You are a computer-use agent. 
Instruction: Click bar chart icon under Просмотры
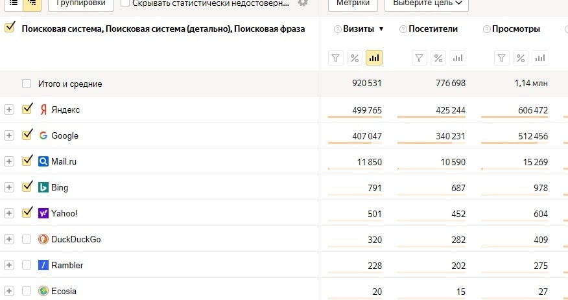pyautogui.click(x=539, y=58)
